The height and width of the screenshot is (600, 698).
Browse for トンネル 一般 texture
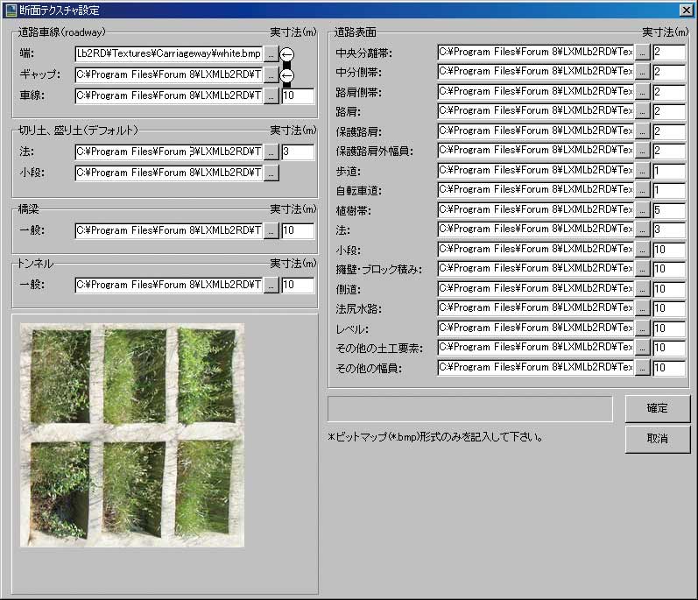[271, 285]
